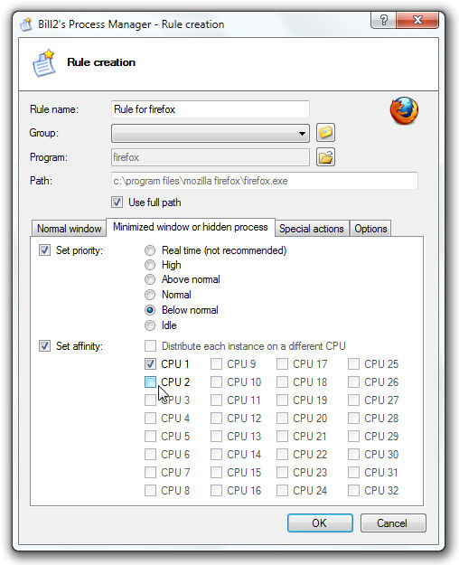The width and height of the screenshot is (459, 565).
Task: Check the CPU 25 checkbox
Action: pyautogui.click(x=353, y=364)
